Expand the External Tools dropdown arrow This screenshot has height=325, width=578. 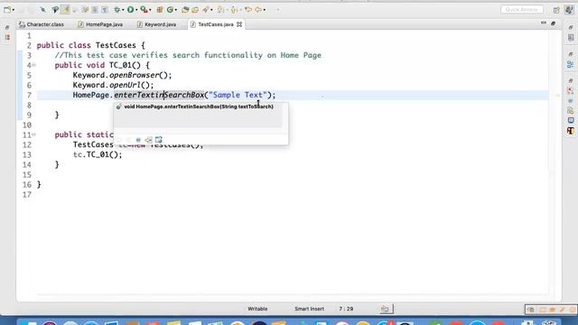[151, 10]
